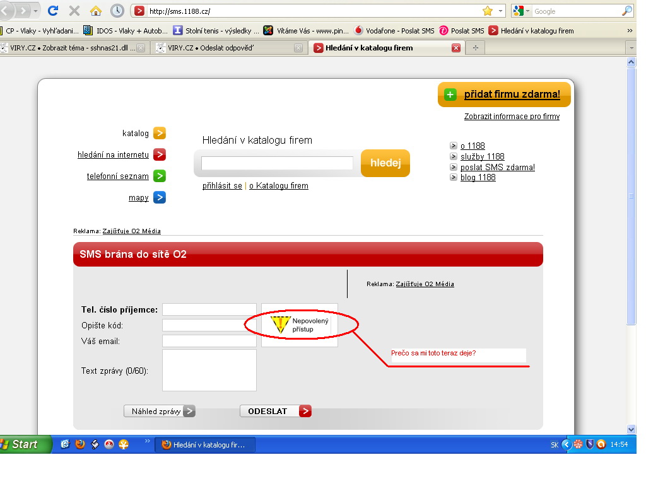Expand the bookmarks toolbar overflow chevron
Image resolution: width=646 pixels, height=484 pixels.
pos(630,30)
